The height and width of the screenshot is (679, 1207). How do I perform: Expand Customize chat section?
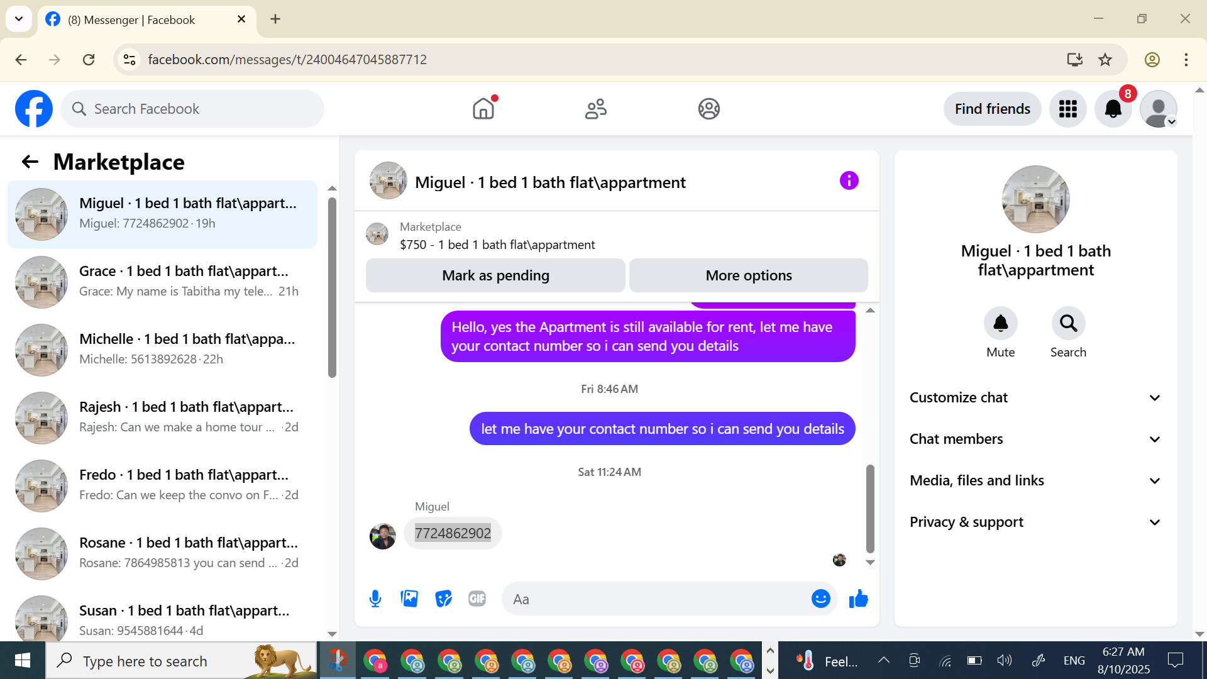click(1035, 397)
